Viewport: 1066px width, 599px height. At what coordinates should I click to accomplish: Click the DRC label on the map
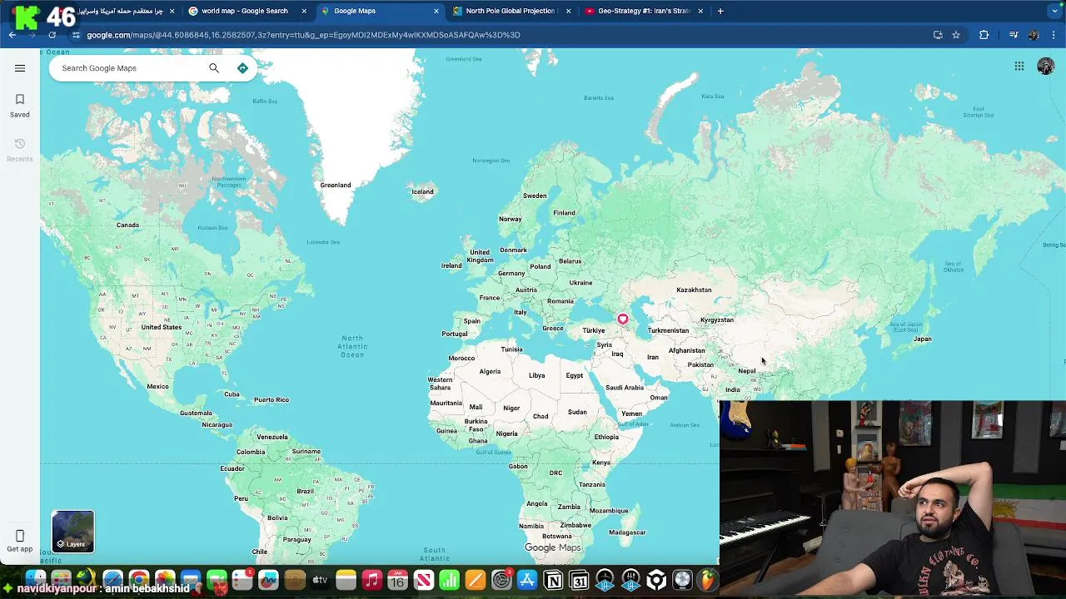tap(555, 473)
